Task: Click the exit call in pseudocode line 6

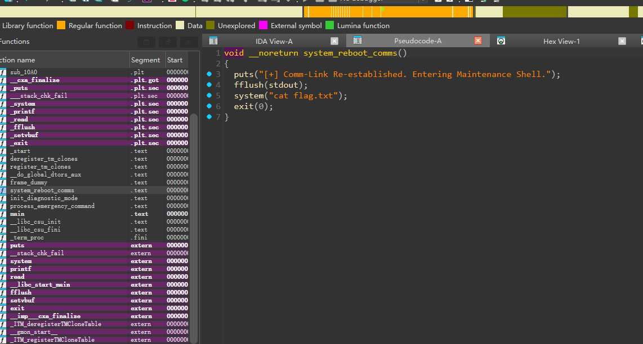Action: (244, 106)
